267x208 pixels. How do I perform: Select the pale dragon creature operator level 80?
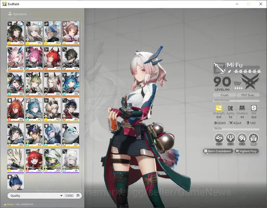(16, 160)
